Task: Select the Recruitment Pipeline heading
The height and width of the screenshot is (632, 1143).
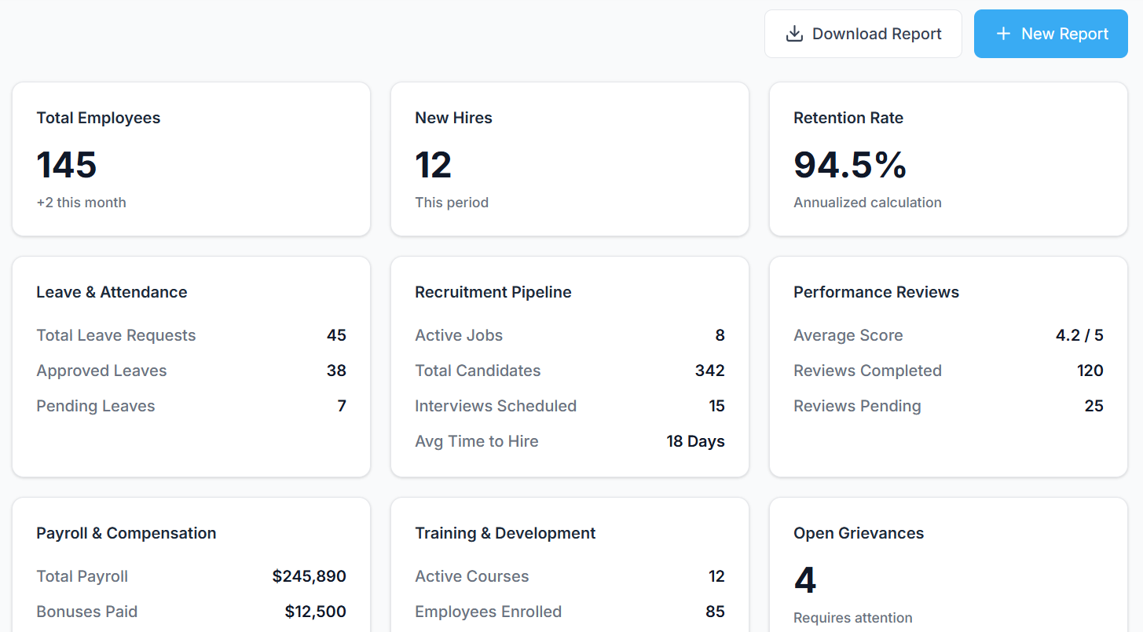Action: (493, 292)
